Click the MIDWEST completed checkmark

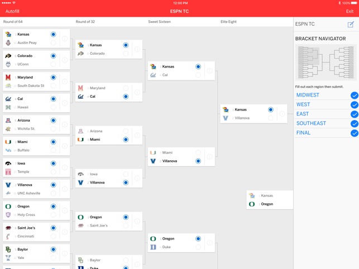355,95
